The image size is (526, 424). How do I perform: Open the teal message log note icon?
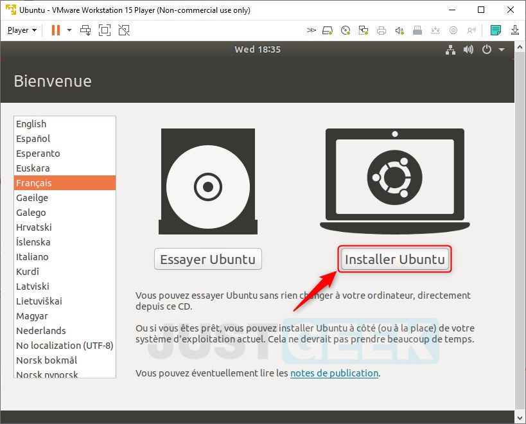[495, 30]
